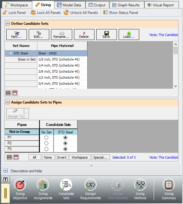Click the New candidate set button
Viewport: 183px width, 204px height.
(x=16, y=35)
